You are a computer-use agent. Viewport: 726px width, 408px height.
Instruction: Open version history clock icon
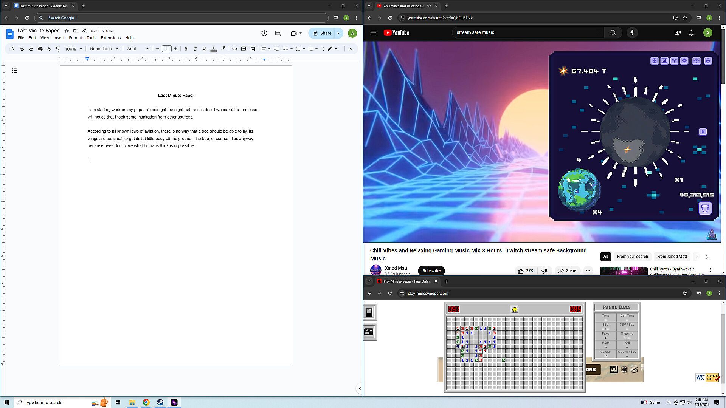point(264,33)
